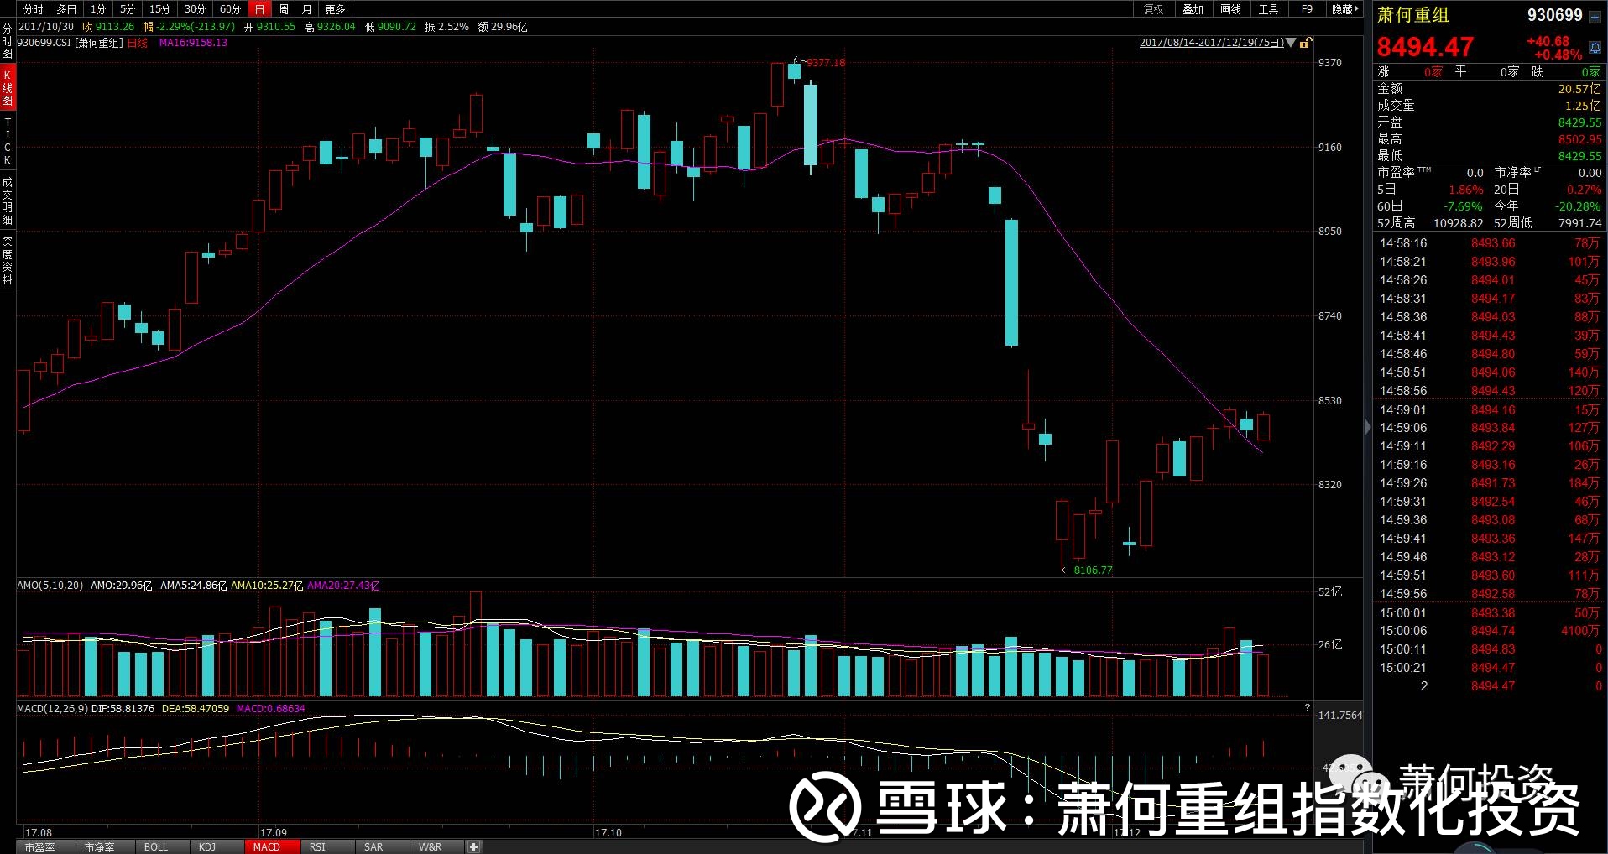
Task: Open 深度资料 in left sidebar
Action: 8,260
